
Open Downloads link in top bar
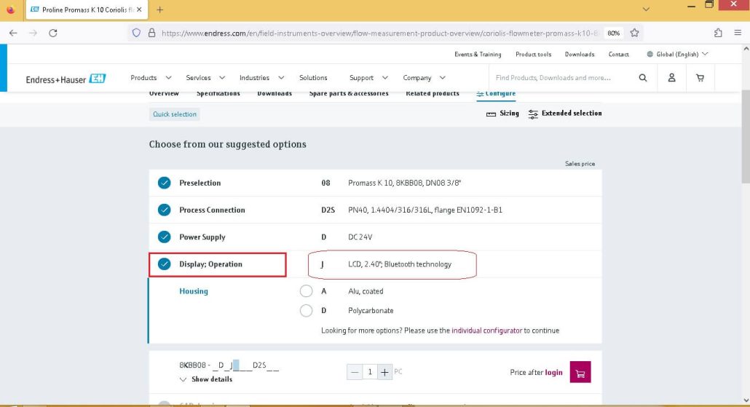pos(580,54)
